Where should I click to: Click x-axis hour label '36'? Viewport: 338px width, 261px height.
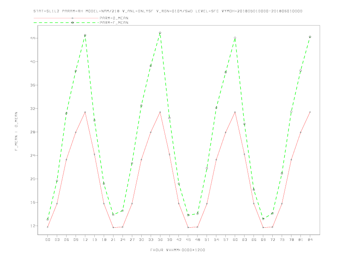[x=160, y=240]
